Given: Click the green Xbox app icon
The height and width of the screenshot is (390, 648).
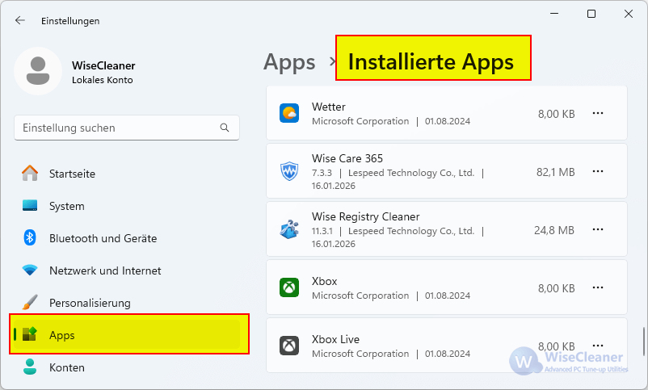Looking at the screenshot, I should [x=289, y=287].
